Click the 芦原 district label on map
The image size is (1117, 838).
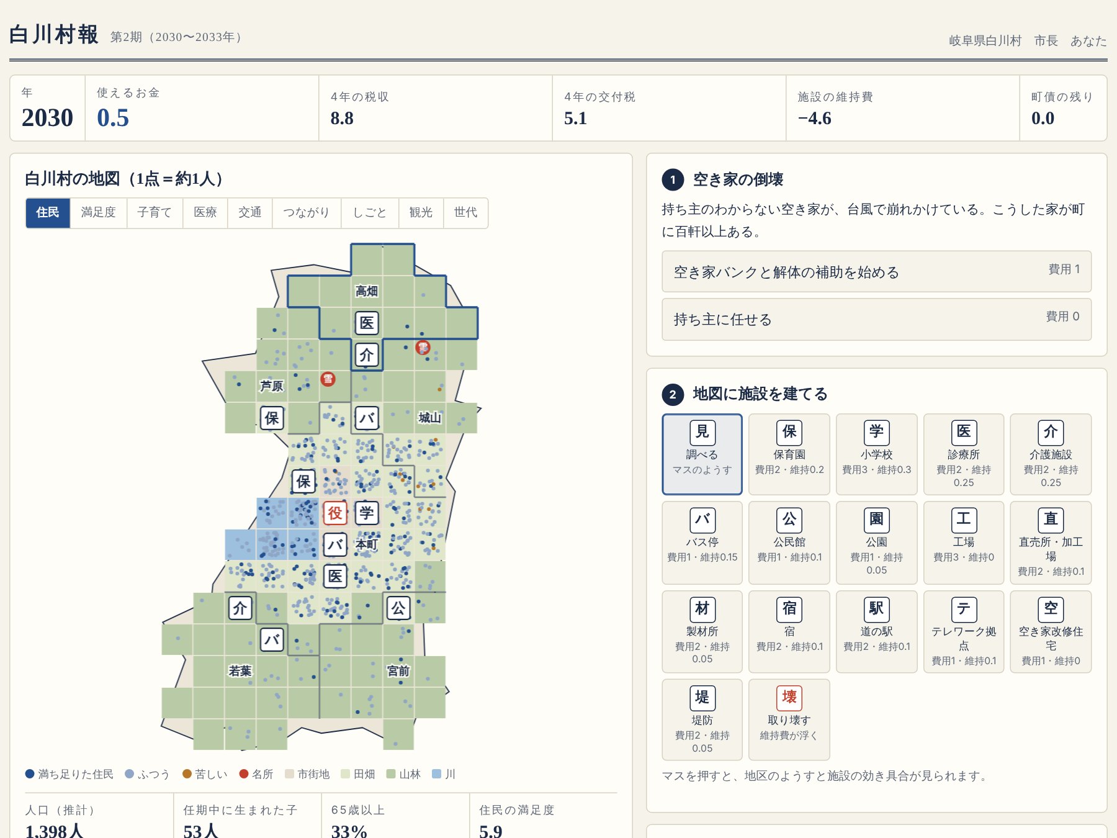click(x=272, y=386)
